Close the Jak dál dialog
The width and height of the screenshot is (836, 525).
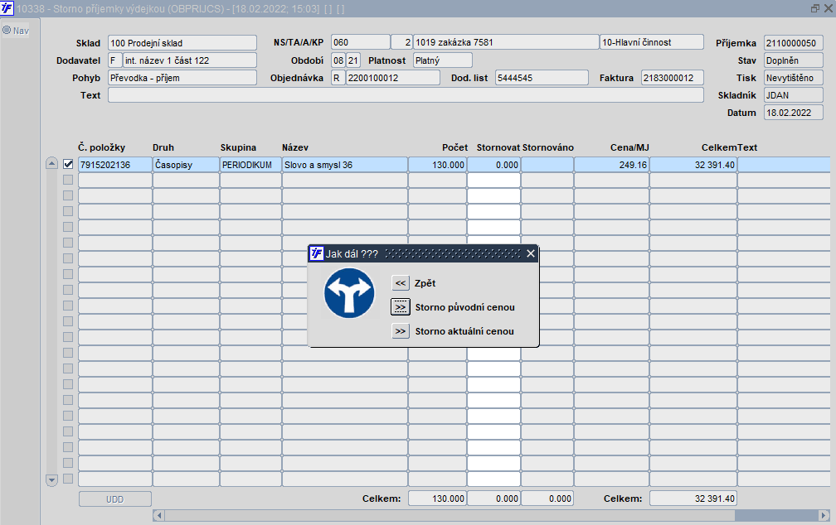click(x=531, y=253)
